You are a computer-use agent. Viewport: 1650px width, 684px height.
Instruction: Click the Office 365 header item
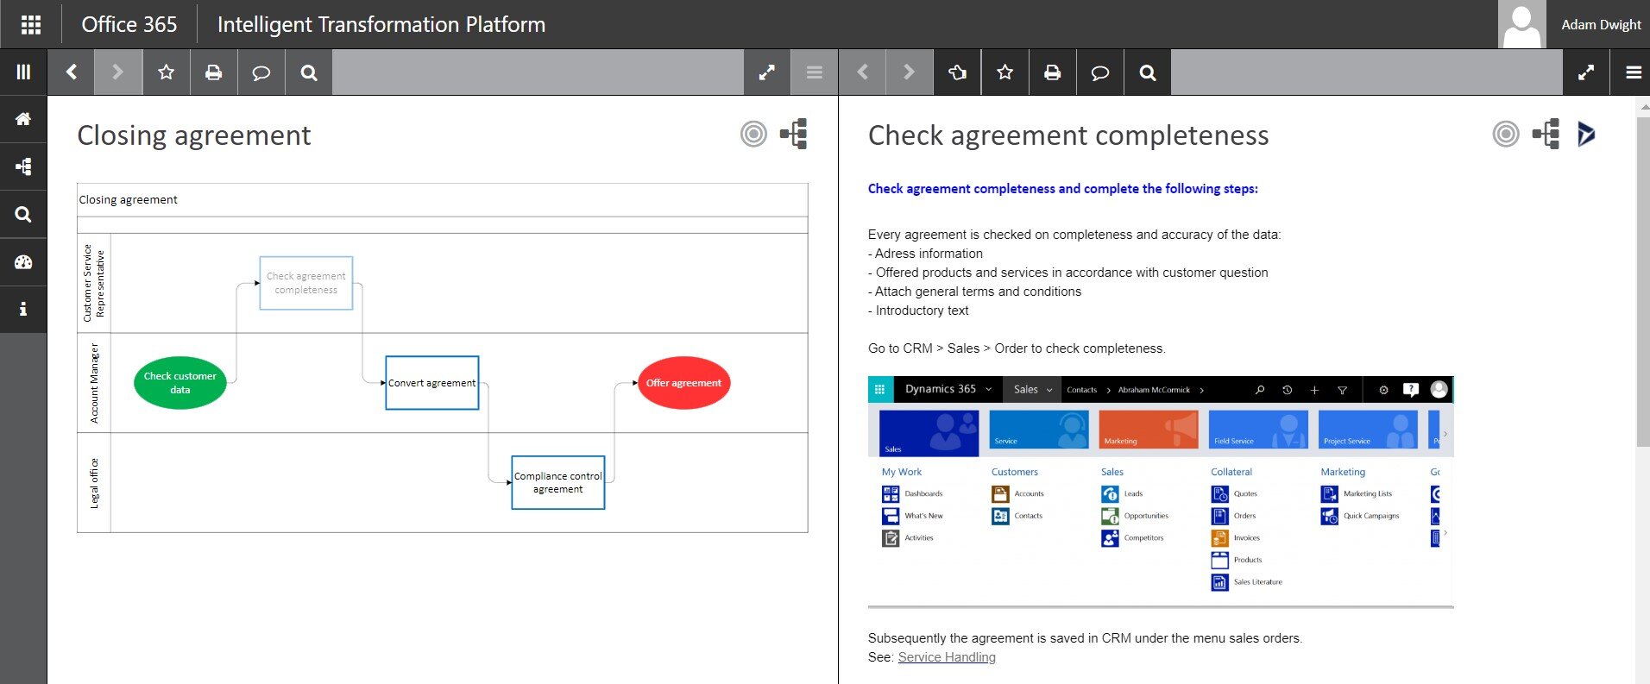(x=129, y=24)
